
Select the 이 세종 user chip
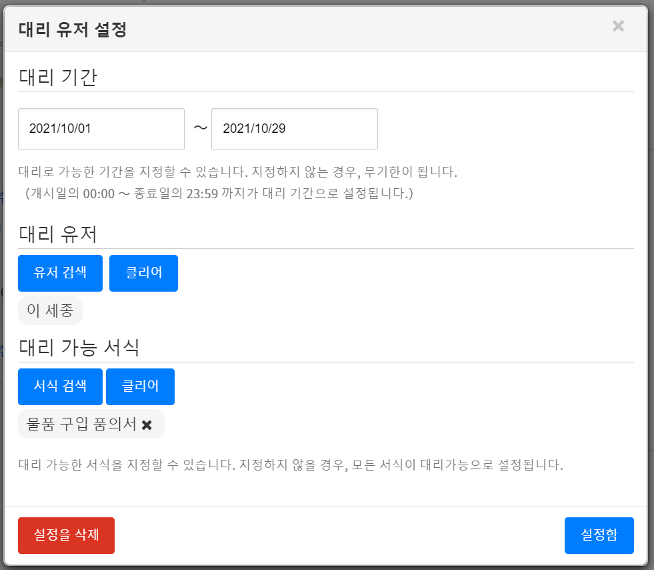(50, 310)
